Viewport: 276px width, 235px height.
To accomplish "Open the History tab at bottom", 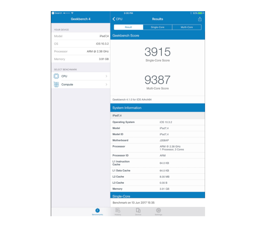I will [118, 212].
